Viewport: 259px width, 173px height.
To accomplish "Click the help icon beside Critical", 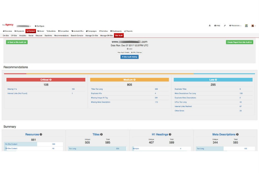I will pyautogui.click(x=50, y=80).
